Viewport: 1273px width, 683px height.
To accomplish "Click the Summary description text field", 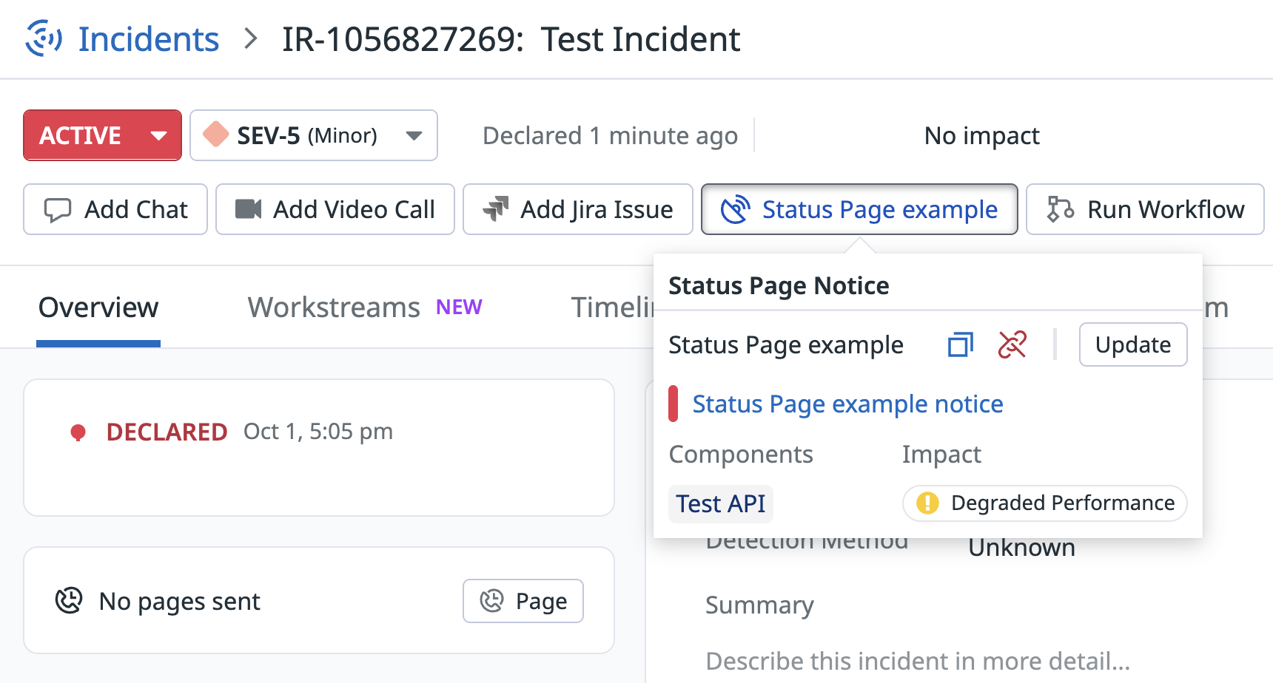I will click(917, 660).
